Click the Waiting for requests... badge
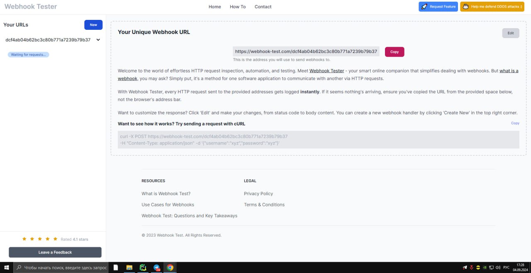Viewport: 531px width, 273px height. pos(28,55)
